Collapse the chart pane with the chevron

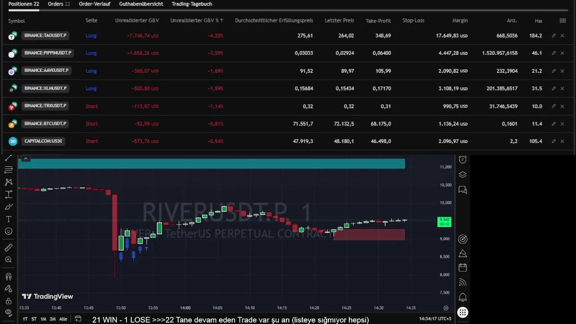pyautogui.click(x=26, y=158)
